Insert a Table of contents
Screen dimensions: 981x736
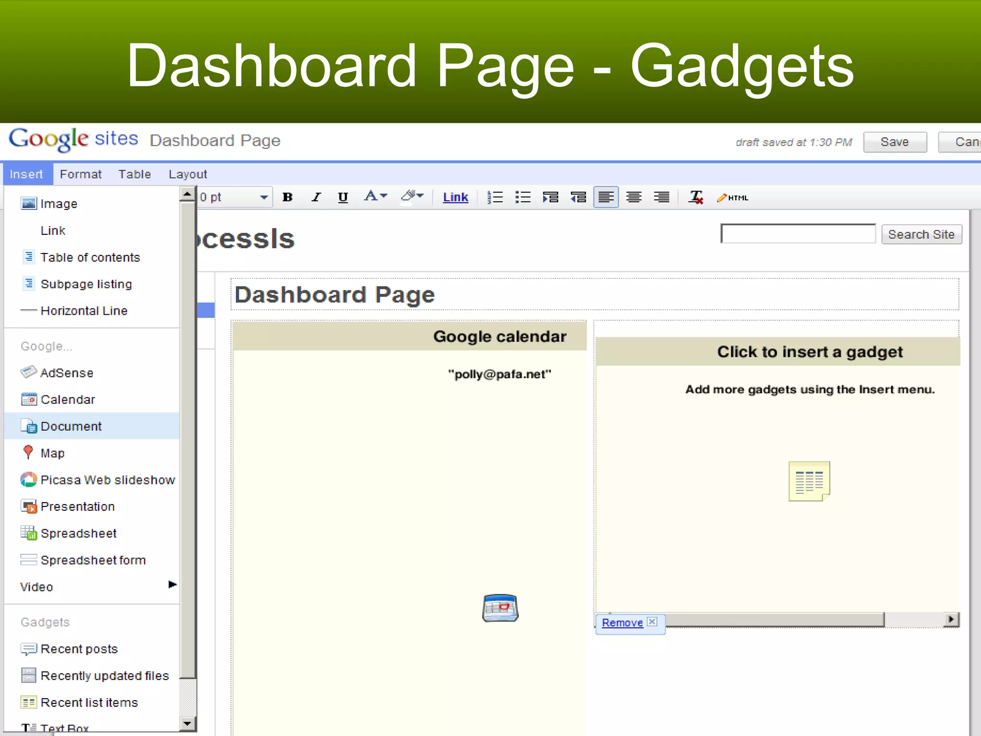[92, 257]
